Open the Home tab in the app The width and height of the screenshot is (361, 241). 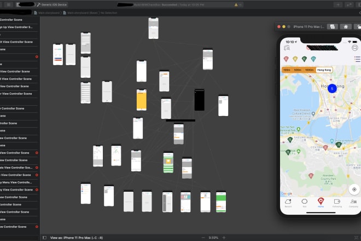coord(321,203)
